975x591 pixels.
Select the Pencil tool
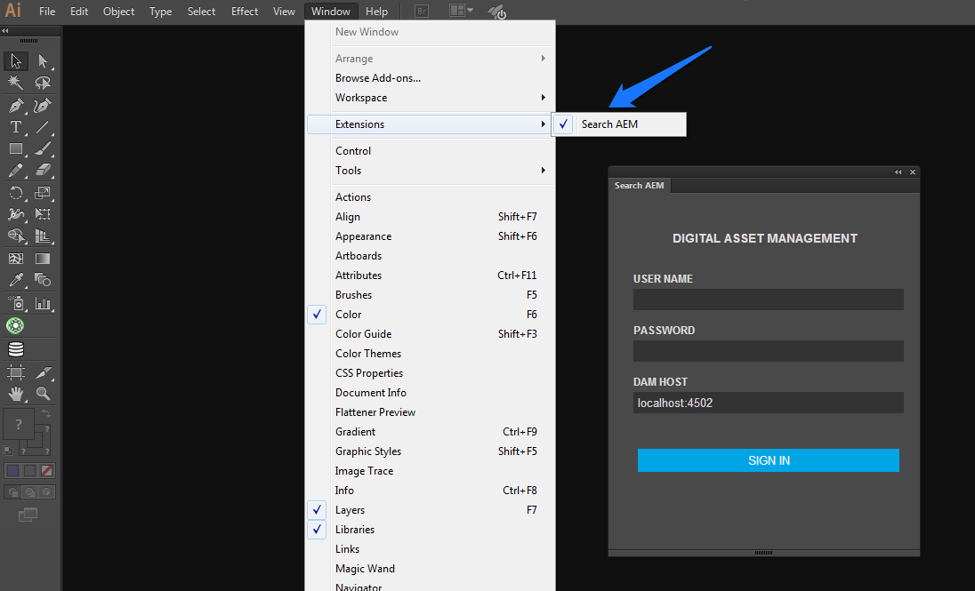pos(15,170)
